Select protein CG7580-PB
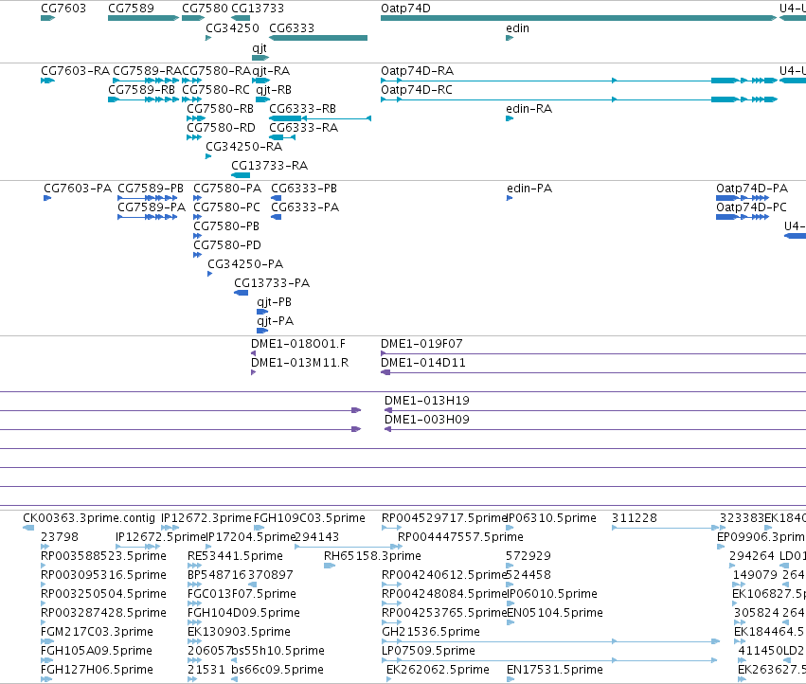The height and width of the screenshot is (684, 806). [226, 226]
